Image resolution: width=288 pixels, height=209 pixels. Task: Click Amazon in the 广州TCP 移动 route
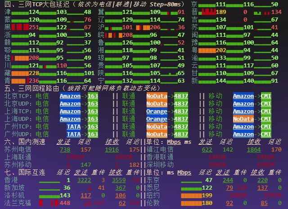243,126
